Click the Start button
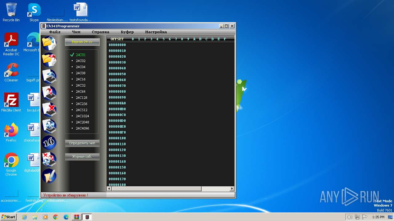 (9, 217)
